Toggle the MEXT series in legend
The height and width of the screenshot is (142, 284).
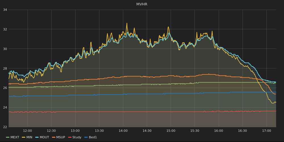pyautogui.click(x=15, y=137)
